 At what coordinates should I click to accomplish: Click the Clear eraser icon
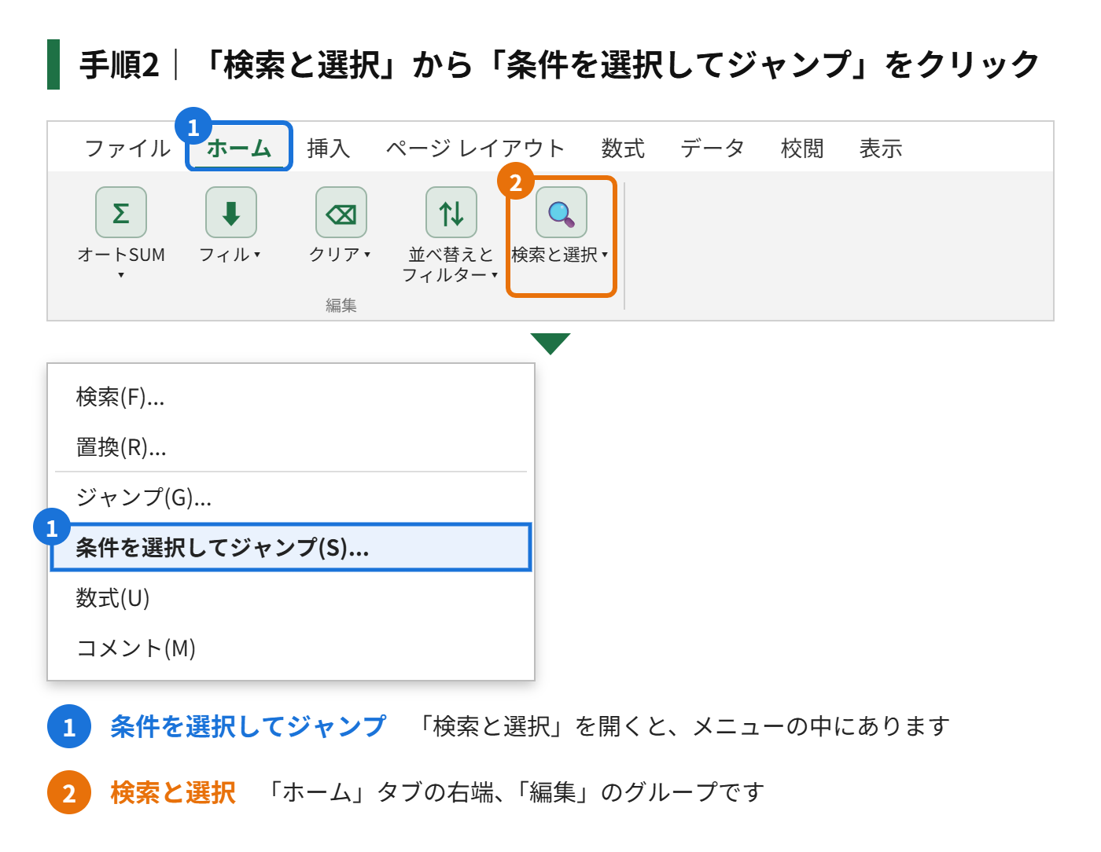click(x=341, y=212)
